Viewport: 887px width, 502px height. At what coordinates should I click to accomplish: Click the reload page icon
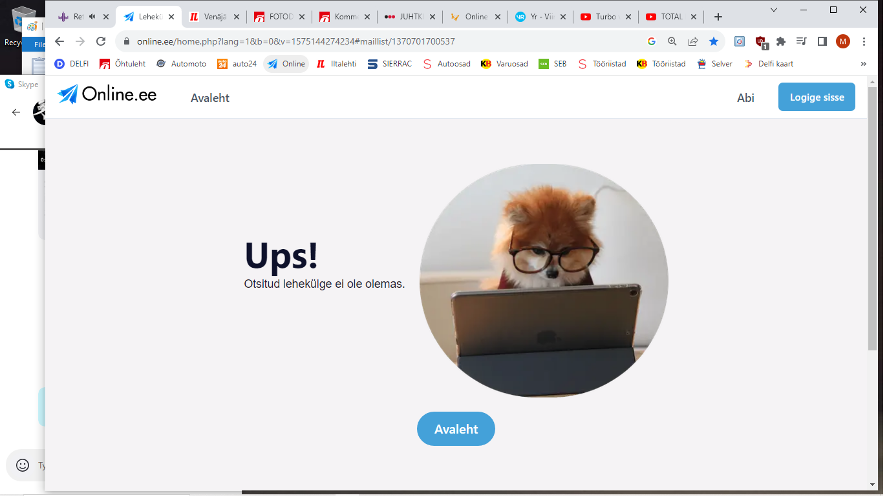click(101, 41)
